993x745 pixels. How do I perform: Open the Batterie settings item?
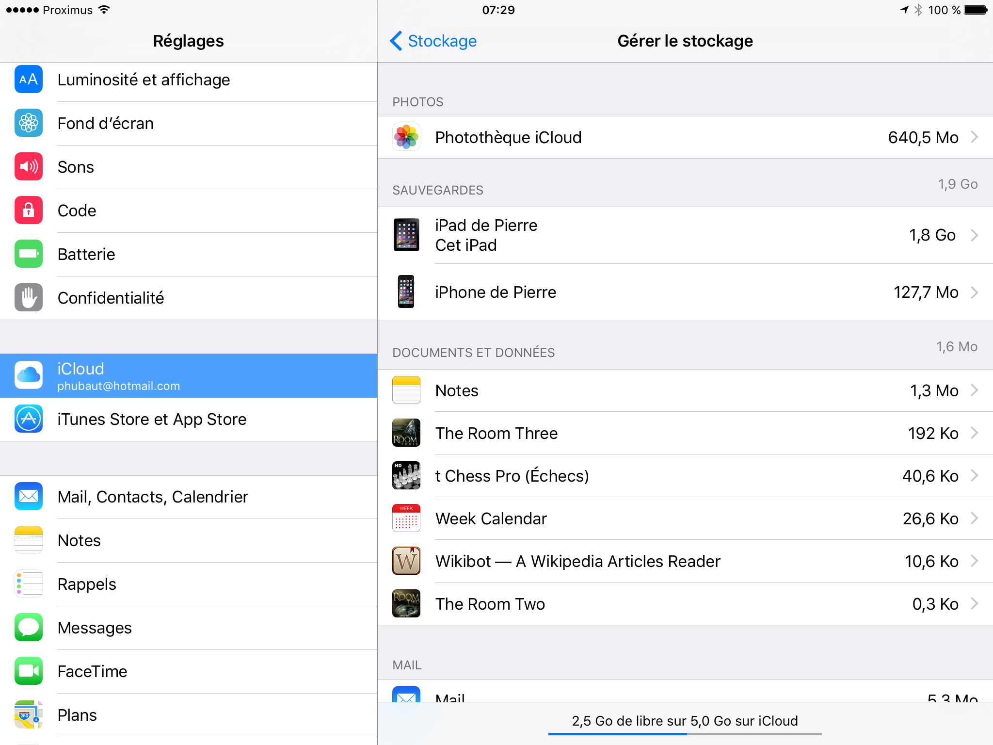point(86,254)
